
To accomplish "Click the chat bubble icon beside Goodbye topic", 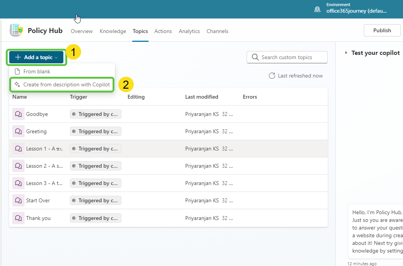I will [x=18, y=114].
